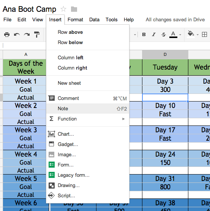This screenshot has width=210, height=211.
Task: Insert a column left
Action: (88, 57)
